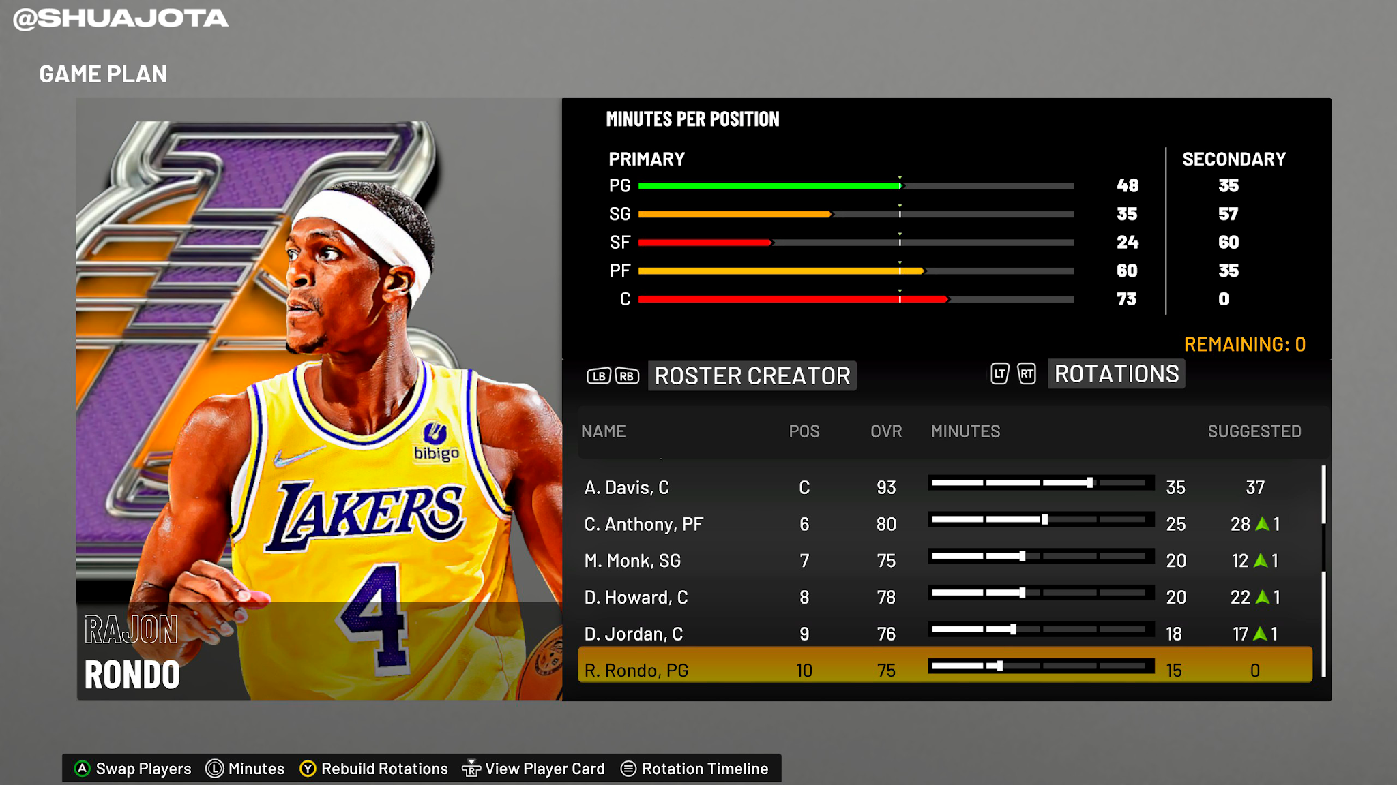This screenshot has height=785, width=1397.
Task: Click green suggested arrow for C. Anthony
Action: [1262, 524]
